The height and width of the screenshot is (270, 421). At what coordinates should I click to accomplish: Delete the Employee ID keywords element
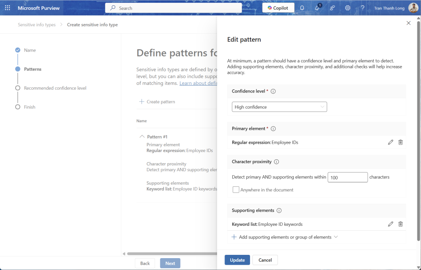(x=400, y=224)
